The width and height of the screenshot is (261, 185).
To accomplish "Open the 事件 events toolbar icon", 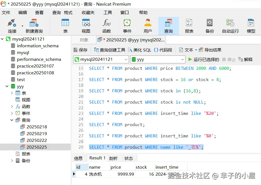I will [127, 26].
